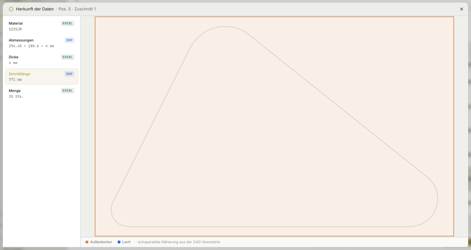Click the blue Loch legend dot
This screenshot has width=471, height=250.
[119, 242]
